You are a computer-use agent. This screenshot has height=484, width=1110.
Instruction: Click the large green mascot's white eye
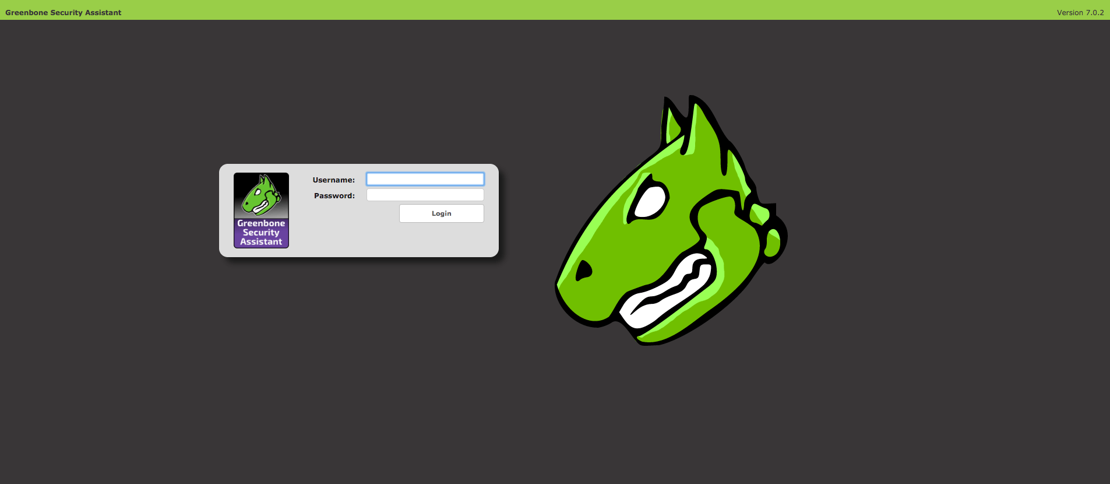(x=650, y=201)
